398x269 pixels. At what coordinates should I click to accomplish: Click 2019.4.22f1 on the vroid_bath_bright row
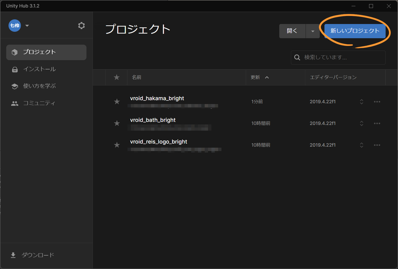[323, 123]
